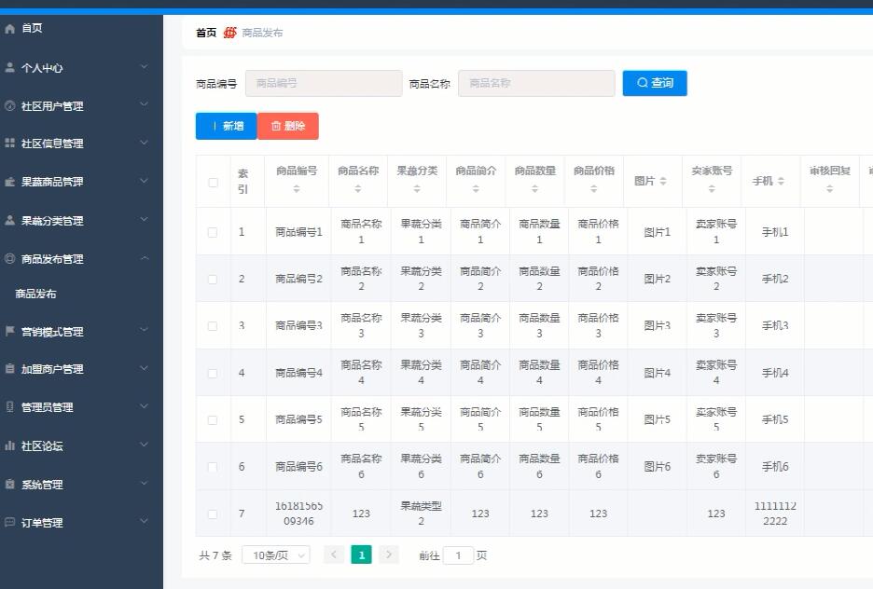Expand 营销模式管理 menu chevron
Screen dimensions: 873x589
[145, 330]
